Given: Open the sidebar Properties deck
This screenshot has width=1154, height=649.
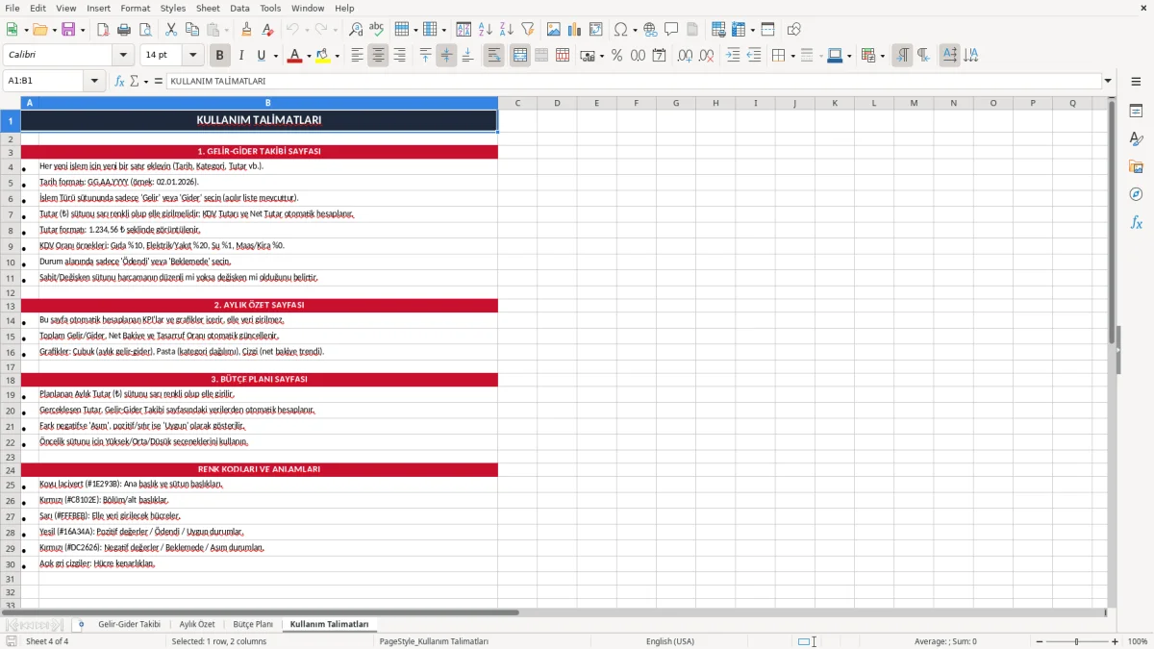Looking at the screenshot, I should click(1136, 111).
